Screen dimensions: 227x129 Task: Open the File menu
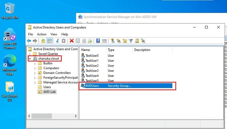(x=30, y=34)
